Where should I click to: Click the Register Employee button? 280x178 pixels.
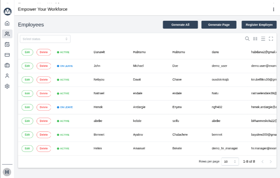tap(259, 25)
